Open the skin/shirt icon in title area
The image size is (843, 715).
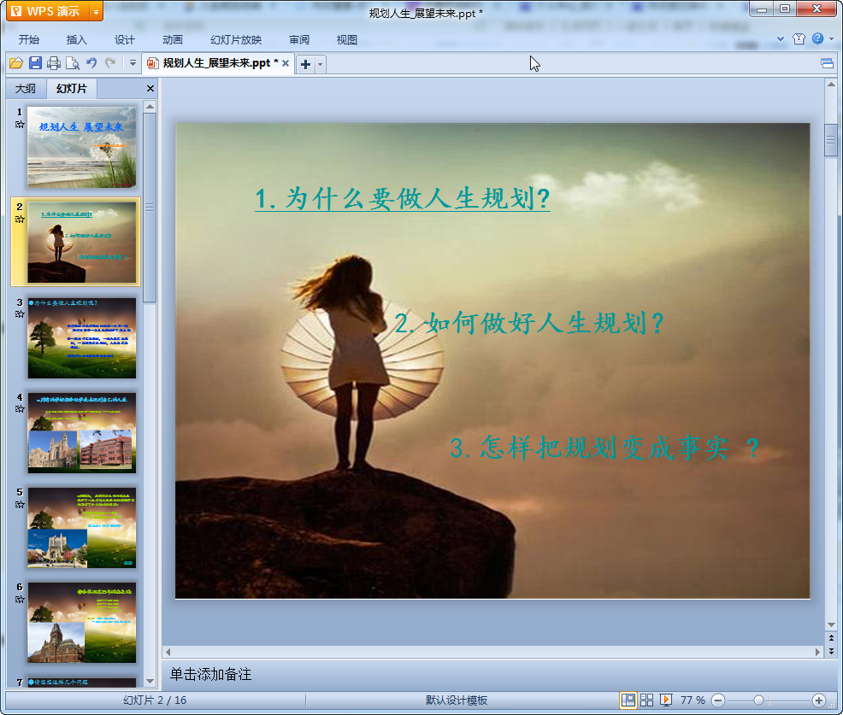pos(799,38)
